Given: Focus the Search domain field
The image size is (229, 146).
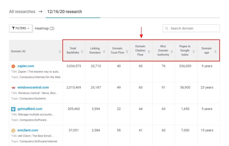Looking at the screenshot, I should click(191, 28).
